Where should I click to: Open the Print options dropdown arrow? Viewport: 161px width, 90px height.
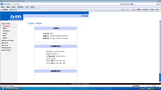(136, 10)
